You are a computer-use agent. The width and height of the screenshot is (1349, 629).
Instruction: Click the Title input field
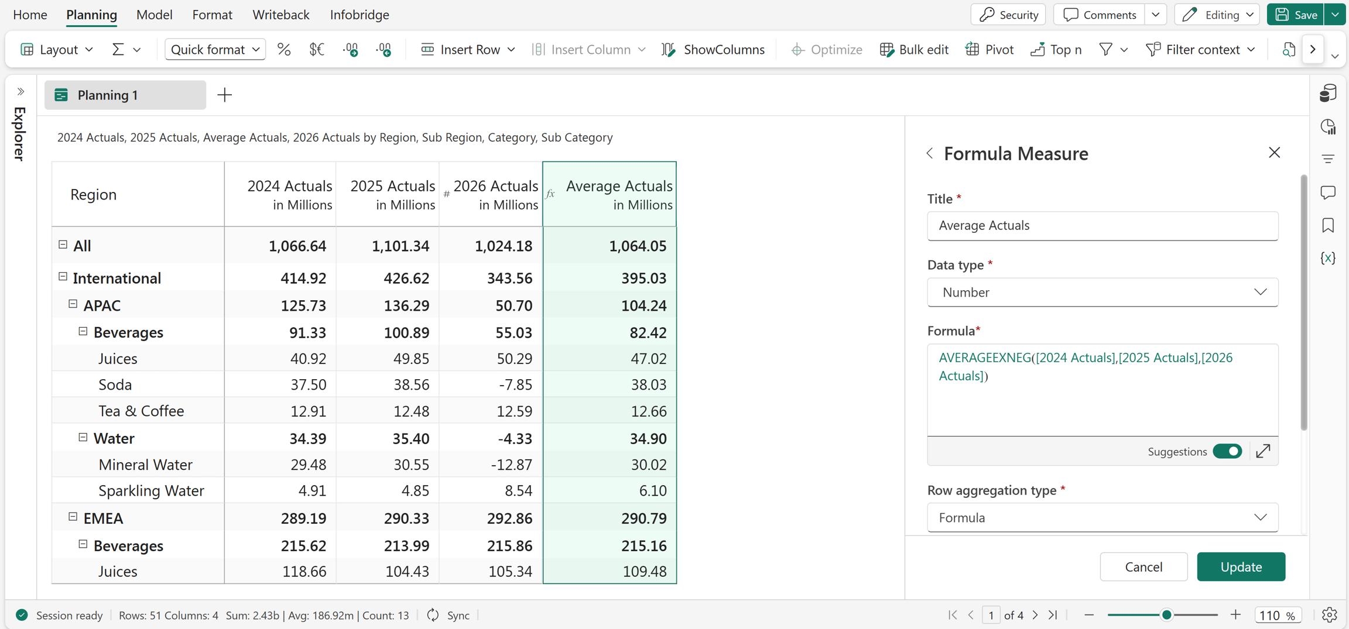1103,226
